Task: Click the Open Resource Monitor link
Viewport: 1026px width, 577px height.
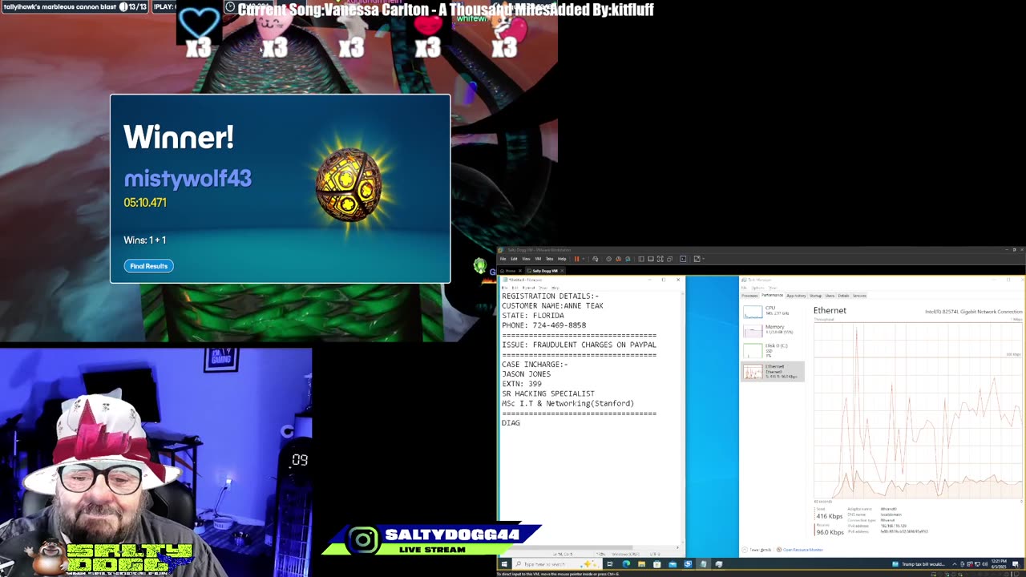Action: (801, 550)
